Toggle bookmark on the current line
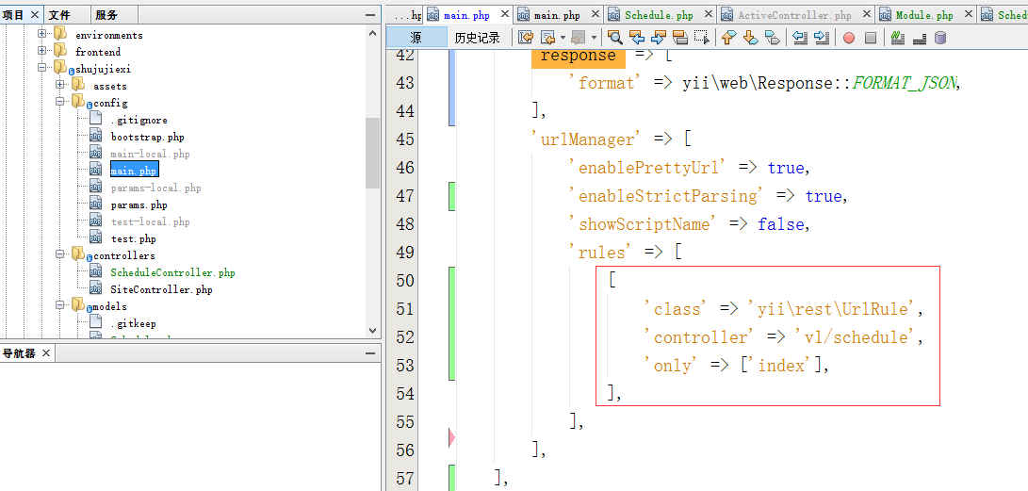1028x491 pixels. coord(772,38)
